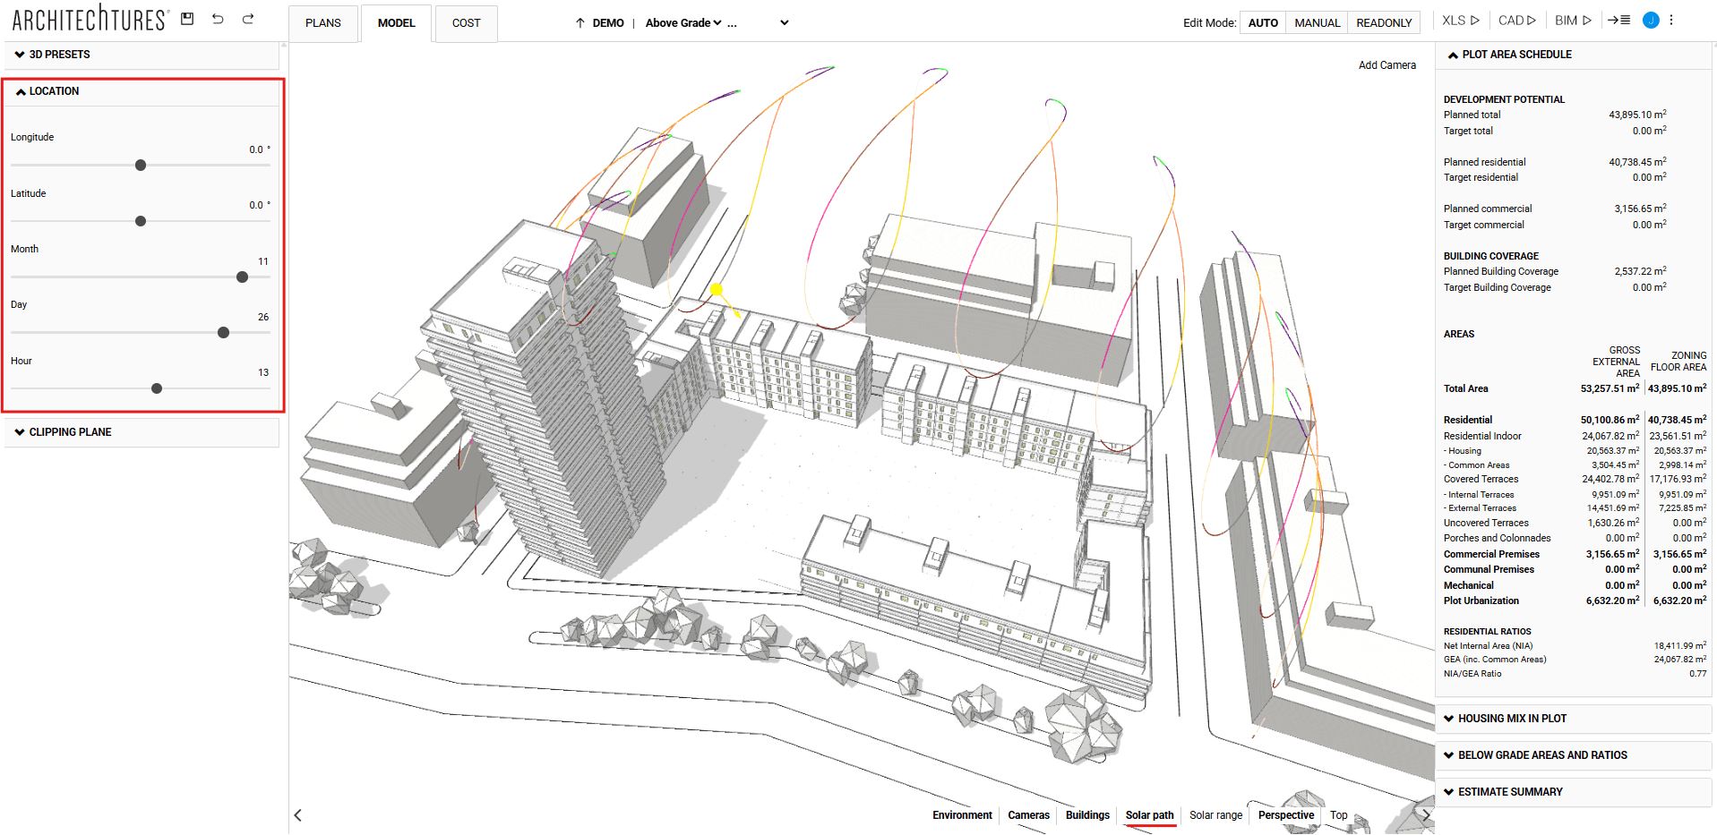This screenshot has height=835, width=1717.
Task: Save the project using the save icon
Action: 187,18
